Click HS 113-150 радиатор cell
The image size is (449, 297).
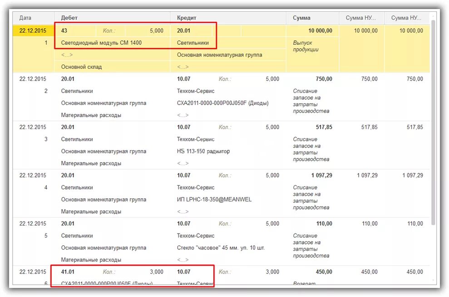pyautogui.click(x=203, y=151)
